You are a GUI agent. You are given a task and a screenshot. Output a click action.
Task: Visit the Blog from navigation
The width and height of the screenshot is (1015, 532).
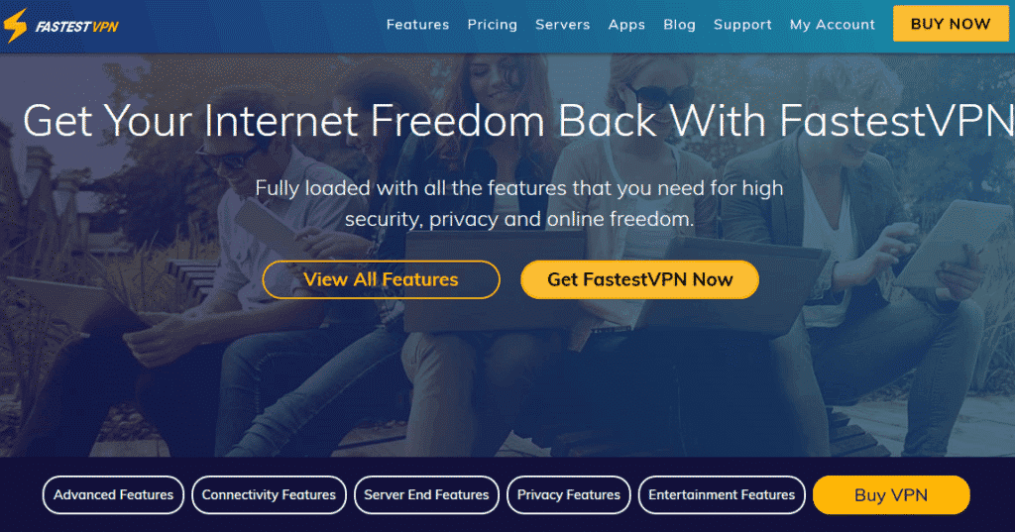pos(679,25)
